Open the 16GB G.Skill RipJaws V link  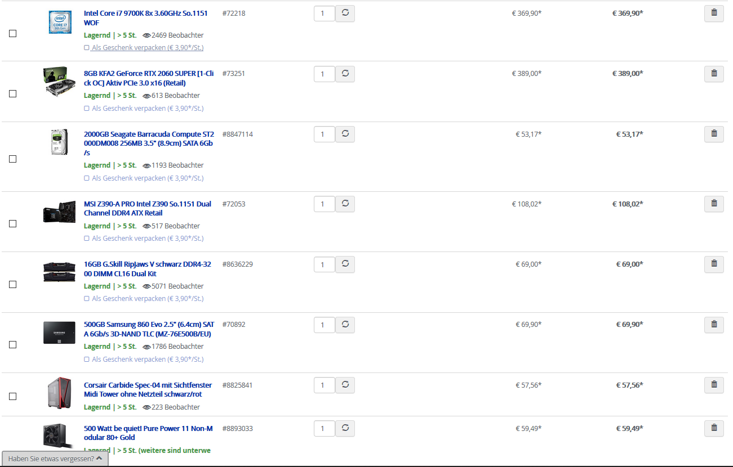pyautogui.click(x=148, y=269)
